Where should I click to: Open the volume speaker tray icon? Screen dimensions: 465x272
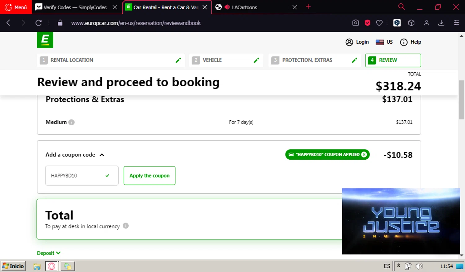pyautogui.click(x=419, y=266)
